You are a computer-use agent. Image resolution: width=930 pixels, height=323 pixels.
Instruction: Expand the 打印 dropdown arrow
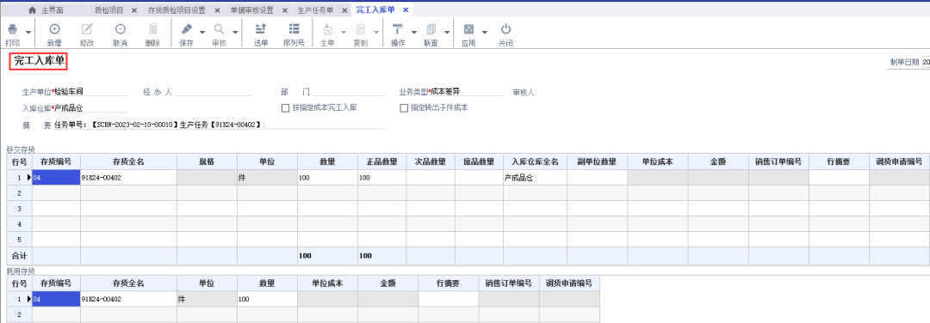pos(28,32)
